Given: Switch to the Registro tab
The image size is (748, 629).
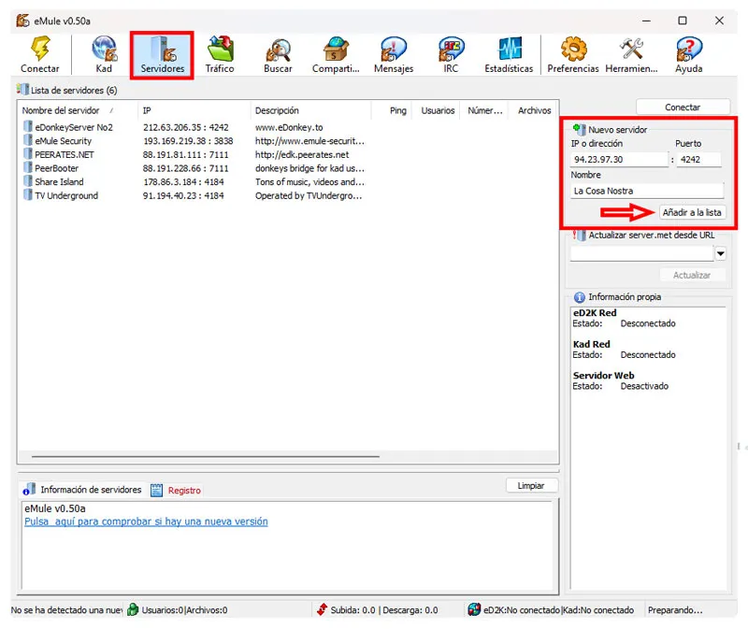Looking at the screenshot, I should (184, 490).
